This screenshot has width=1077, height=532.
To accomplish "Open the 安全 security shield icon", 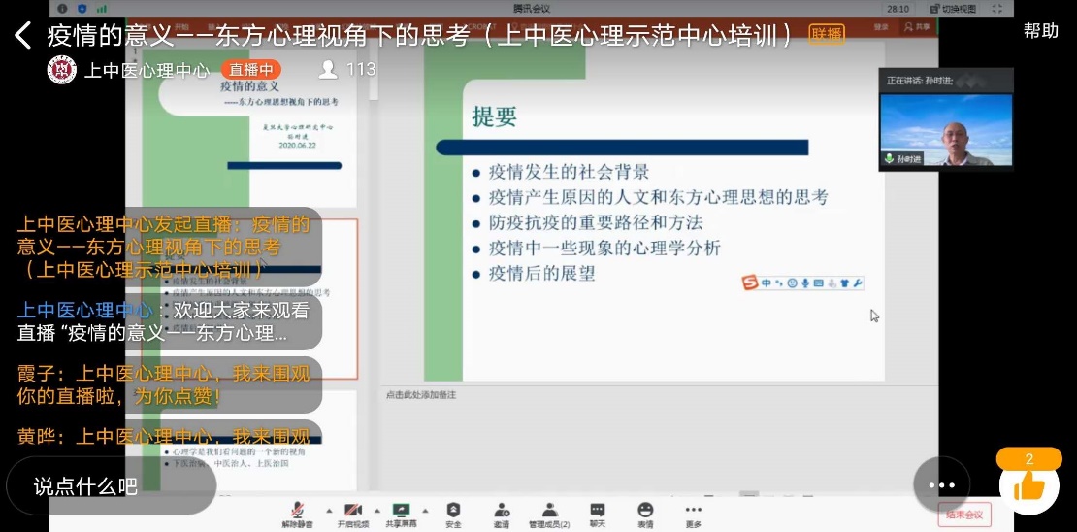I will coord(453,514).
